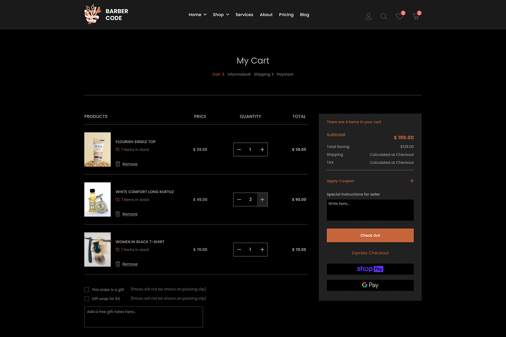Open the search magnifier icon
506x337 pixels.
(x=384, y=16)
